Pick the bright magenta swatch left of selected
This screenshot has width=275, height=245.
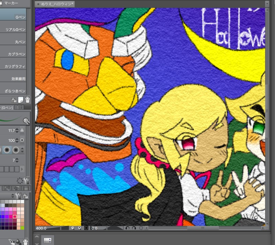coord(11,216)
